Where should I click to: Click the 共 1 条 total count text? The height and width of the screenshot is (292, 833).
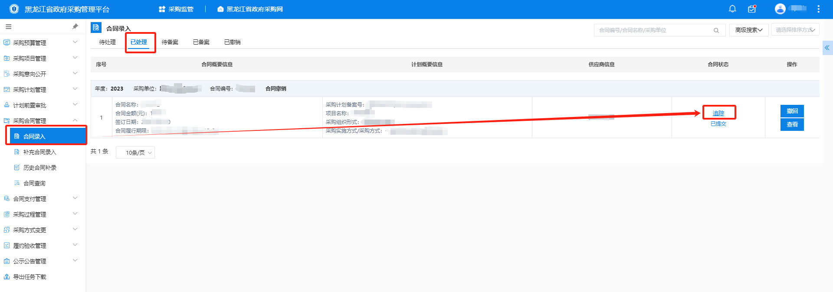coord(99,151)
